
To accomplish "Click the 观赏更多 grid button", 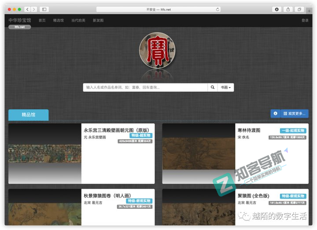I will (x=295, y=114).
